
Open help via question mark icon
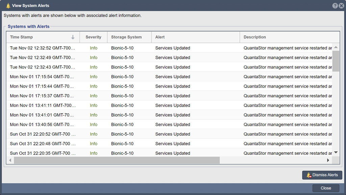pyautogui.click(x=335, y=6)
